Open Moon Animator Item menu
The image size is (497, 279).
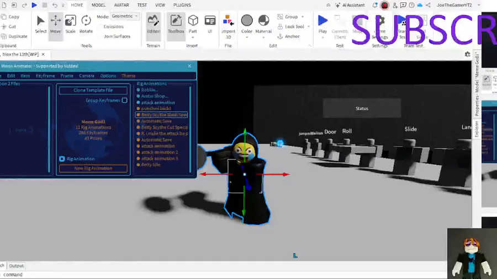(25, 76)
